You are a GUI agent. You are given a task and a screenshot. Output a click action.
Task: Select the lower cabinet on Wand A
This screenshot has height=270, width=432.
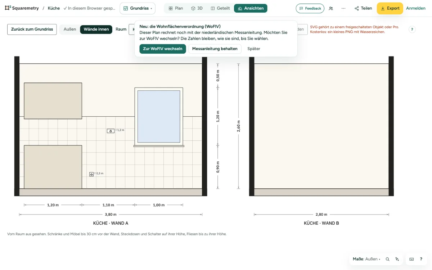[53, 167]
